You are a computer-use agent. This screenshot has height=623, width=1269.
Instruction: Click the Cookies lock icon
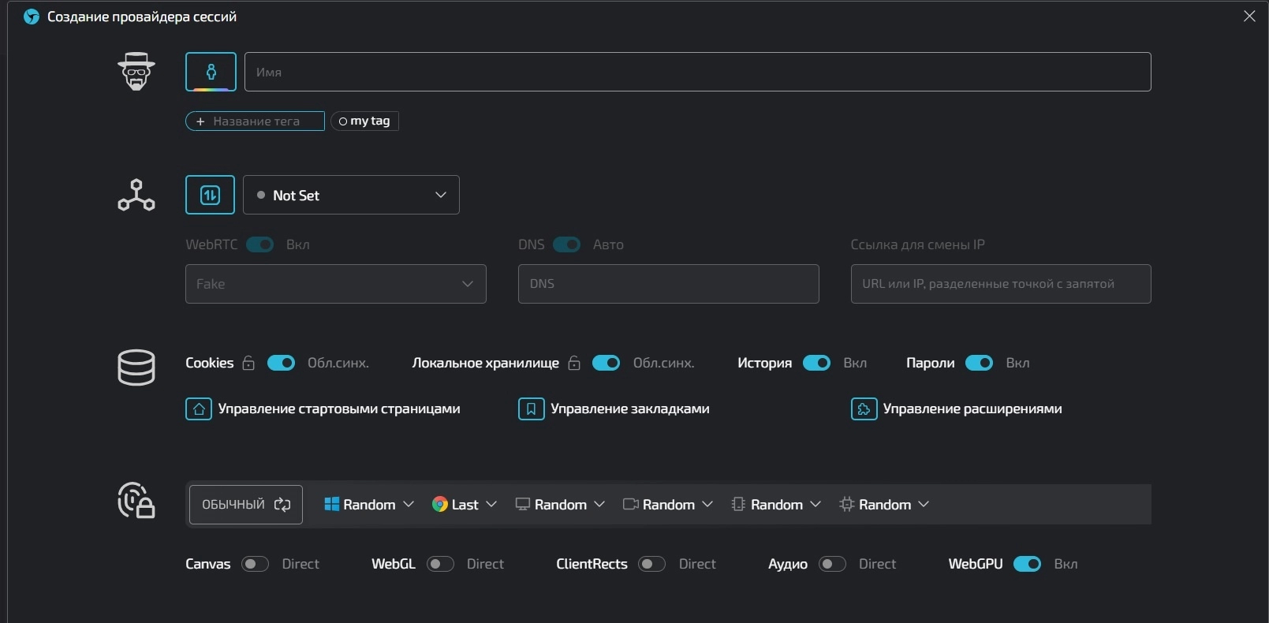[248, 363]
